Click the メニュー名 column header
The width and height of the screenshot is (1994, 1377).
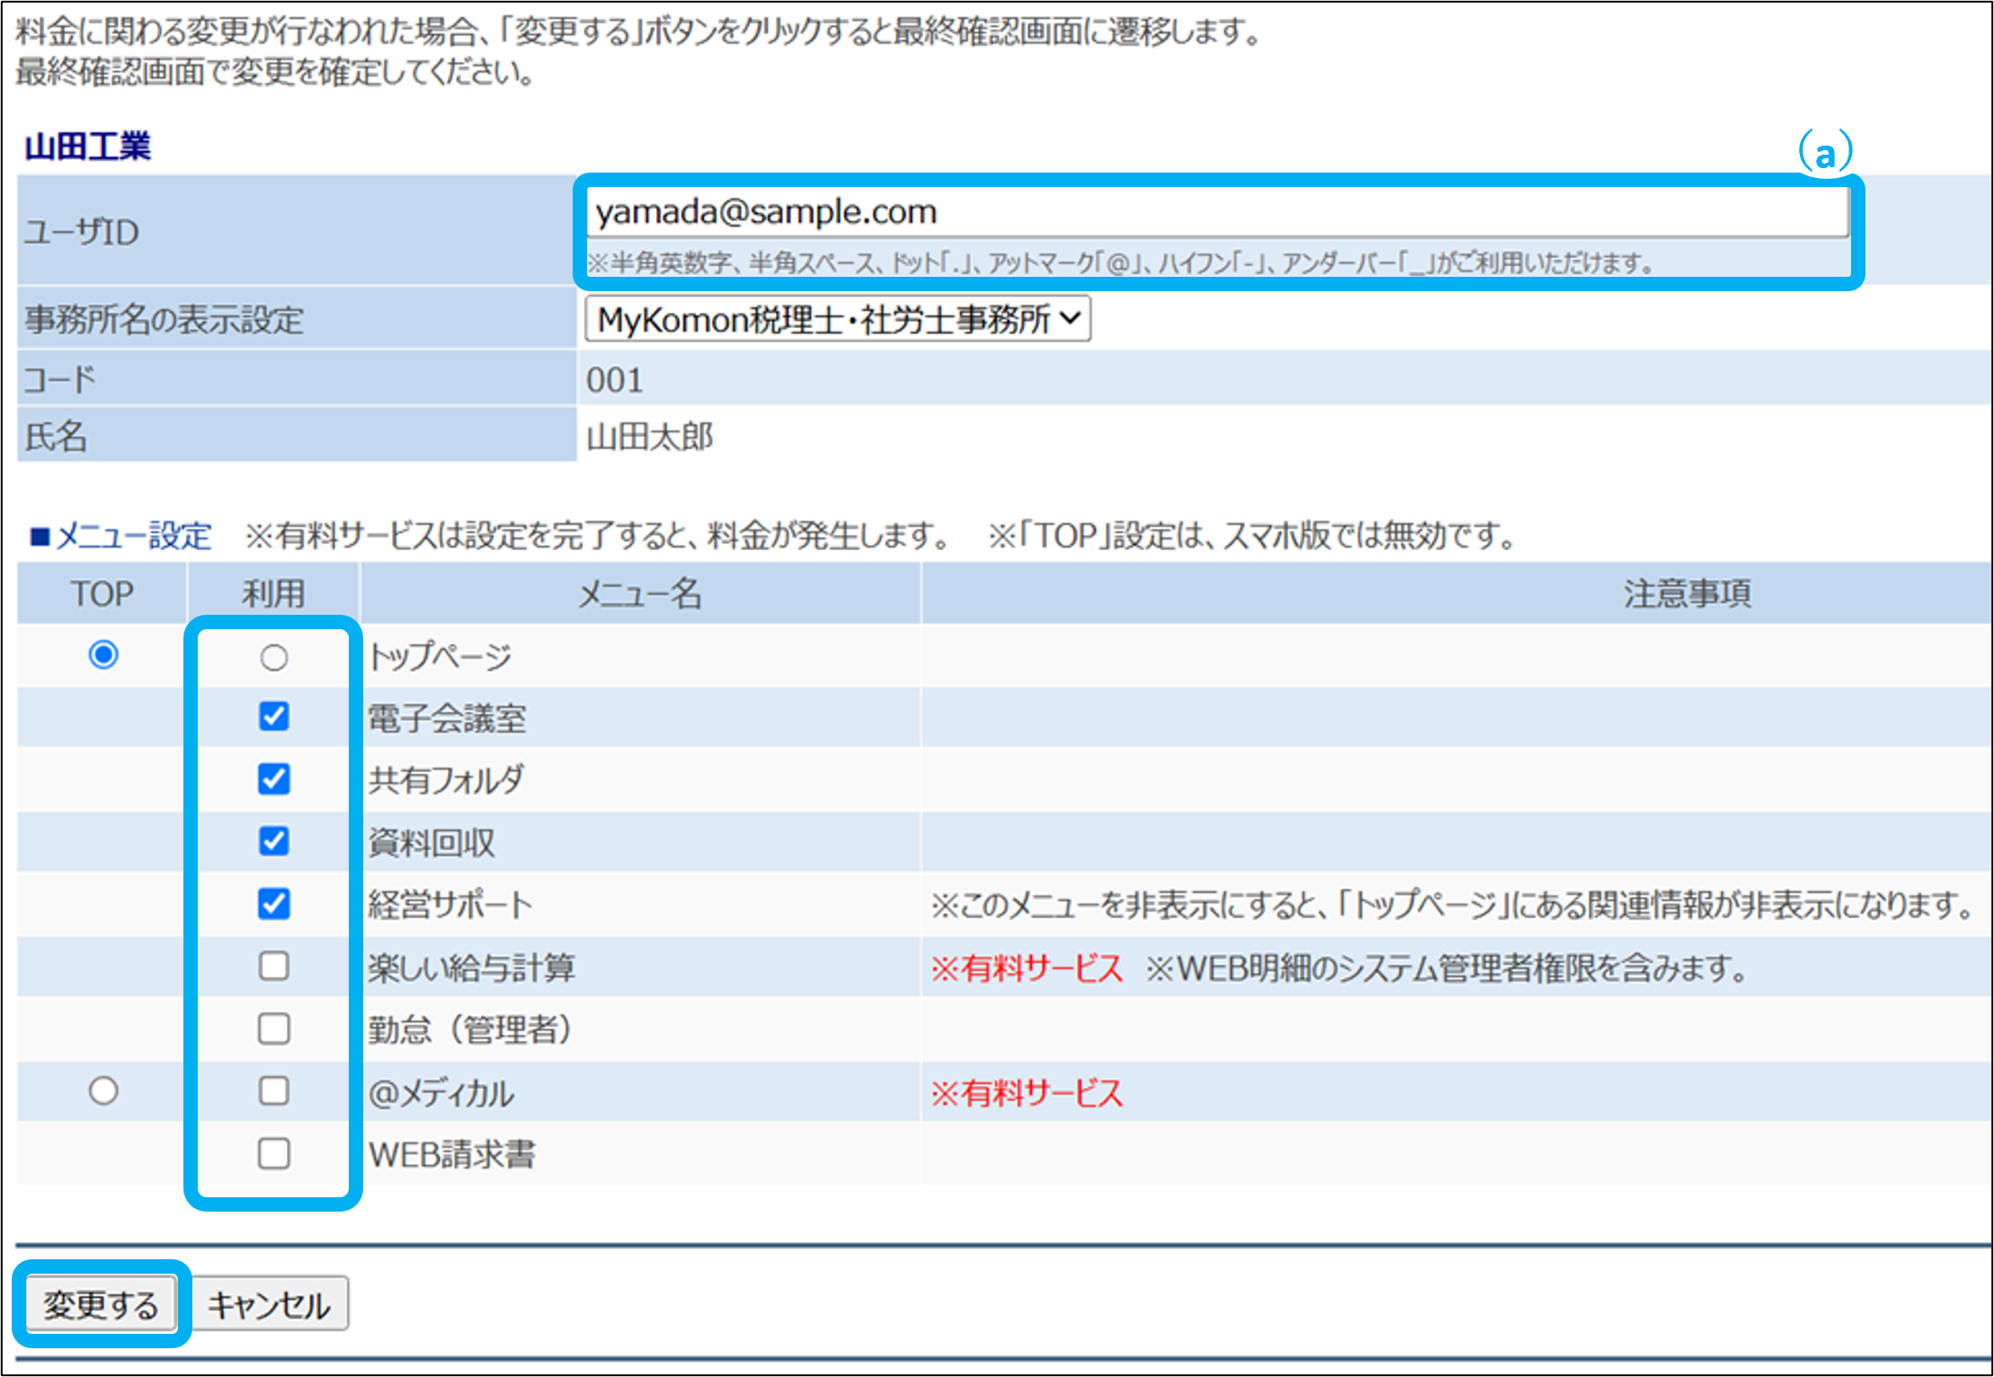tap(639, 593)
